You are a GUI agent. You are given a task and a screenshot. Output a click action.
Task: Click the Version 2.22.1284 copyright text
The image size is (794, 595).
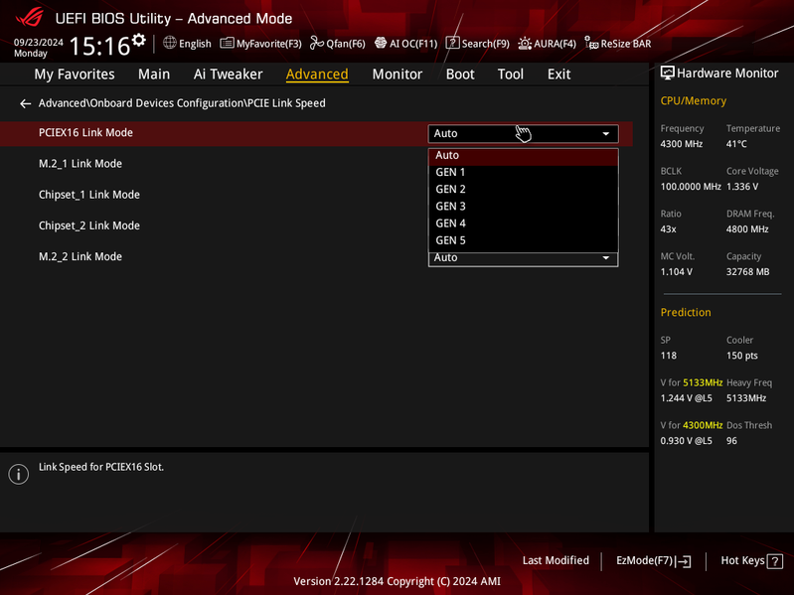point(397,582)
